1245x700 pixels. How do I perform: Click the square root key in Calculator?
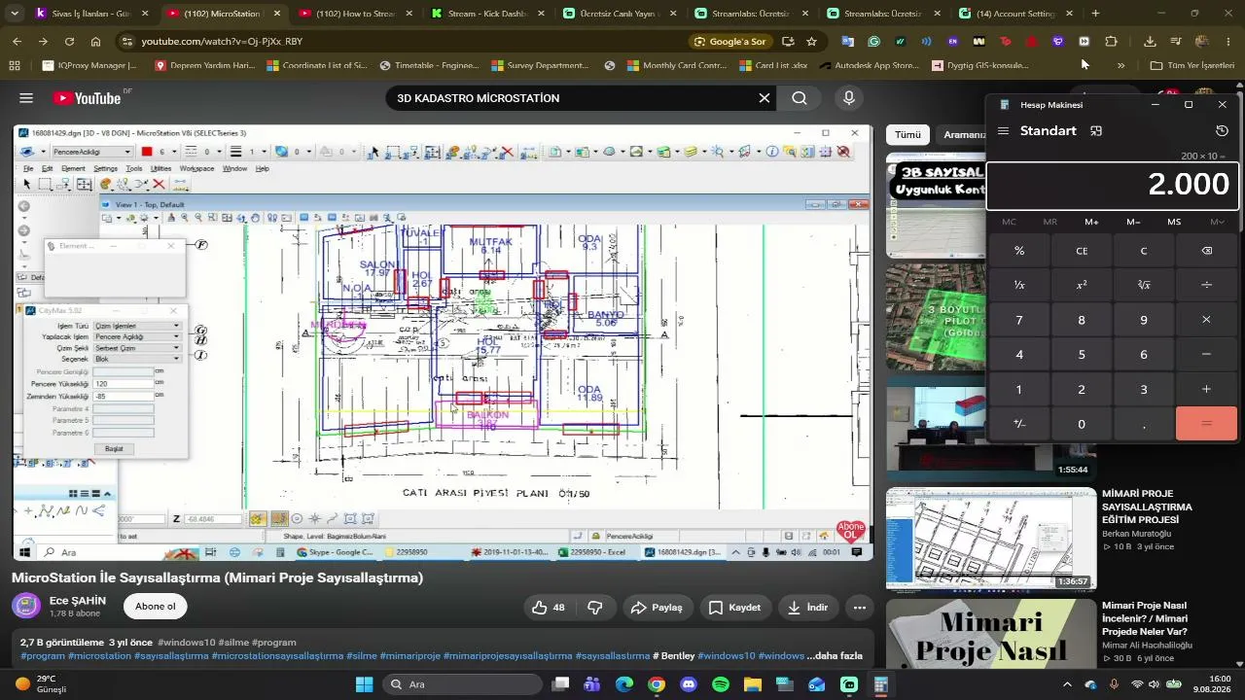(x=1144, y=285)
